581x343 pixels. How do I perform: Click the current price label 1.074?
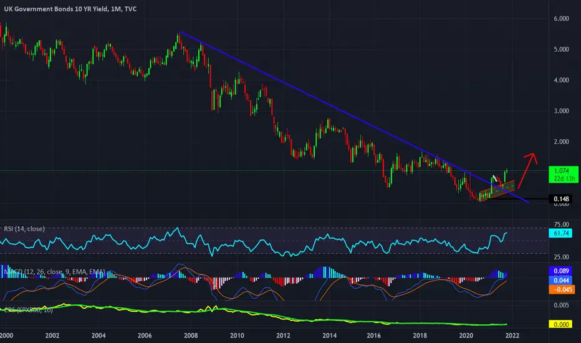pyautogui.click(x=563, y=174)
